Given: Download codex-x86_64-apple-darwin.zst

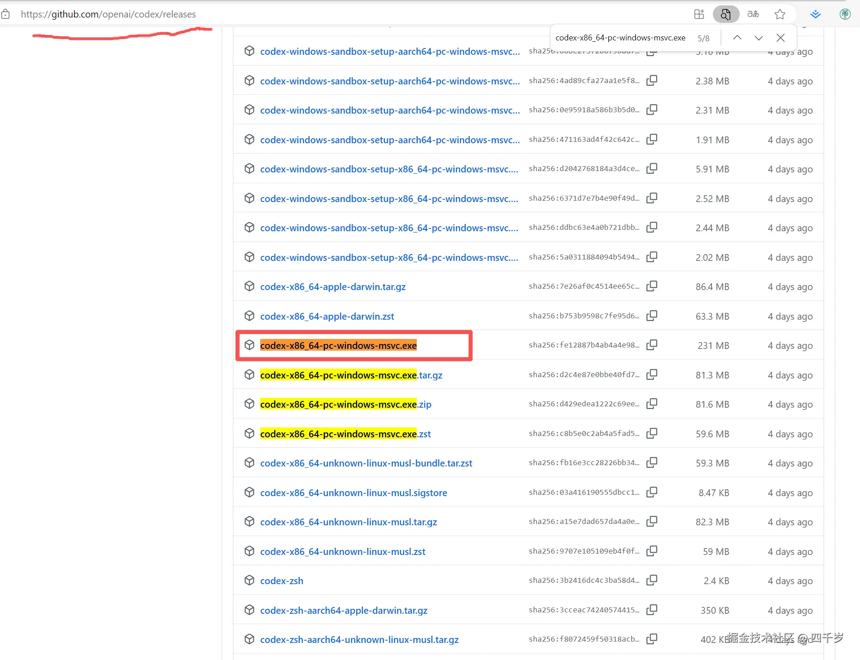Looking at the screenshot, I should tap(327, 316).
